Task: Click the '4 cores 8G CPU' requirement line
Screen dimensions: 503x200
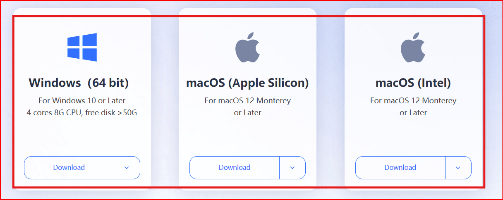Action: click(82, 112)
